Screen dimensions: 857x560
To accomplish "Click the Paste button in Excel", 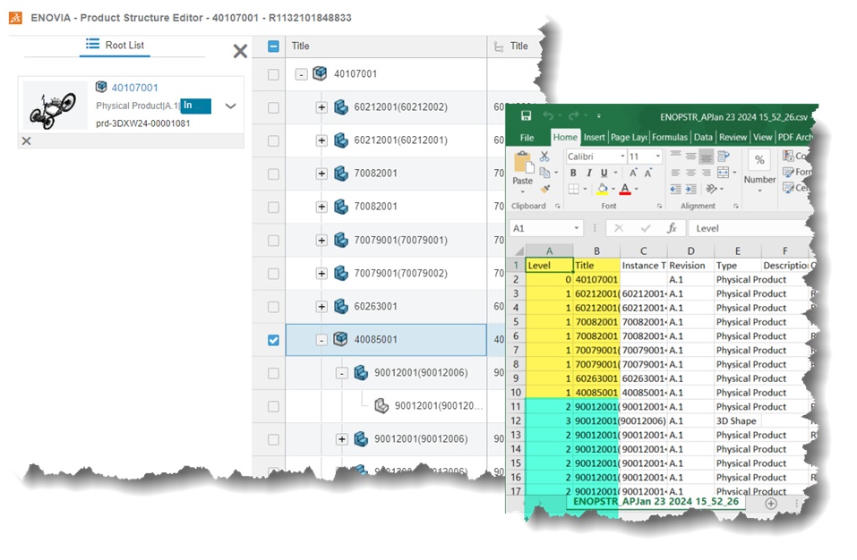I will pos(522,170).
